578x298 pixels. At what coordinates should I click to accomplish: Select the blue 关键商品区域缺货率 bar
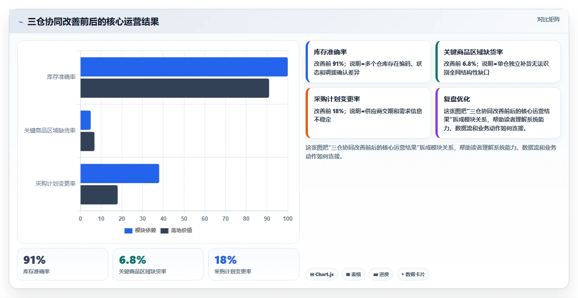(86, 120)
